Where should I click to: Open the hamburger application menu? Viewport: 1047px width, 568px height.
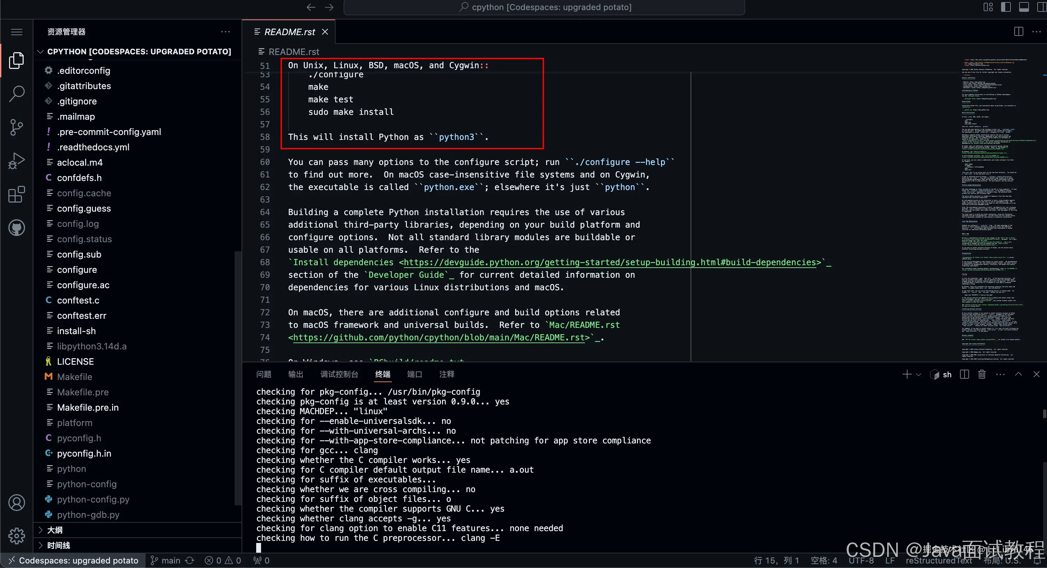click(x=17, y=32)
